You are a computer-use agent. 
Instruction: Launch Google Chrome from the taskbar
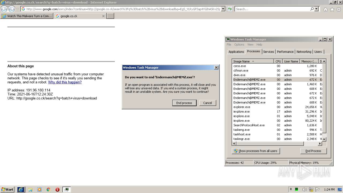point(49,190)
